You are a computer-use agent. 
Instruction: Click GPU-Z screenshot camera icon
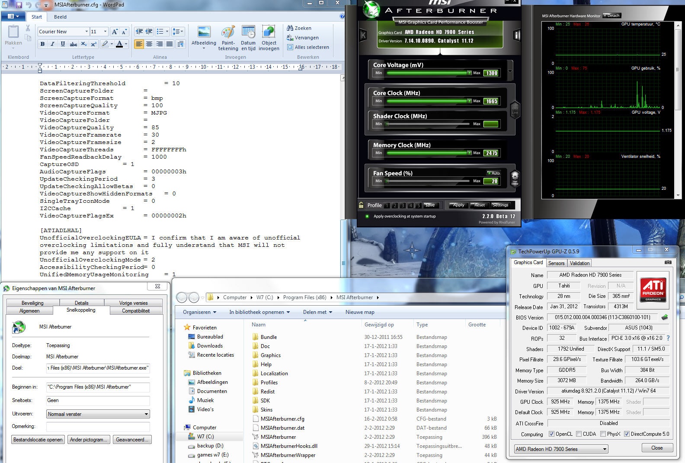[668, 262]
